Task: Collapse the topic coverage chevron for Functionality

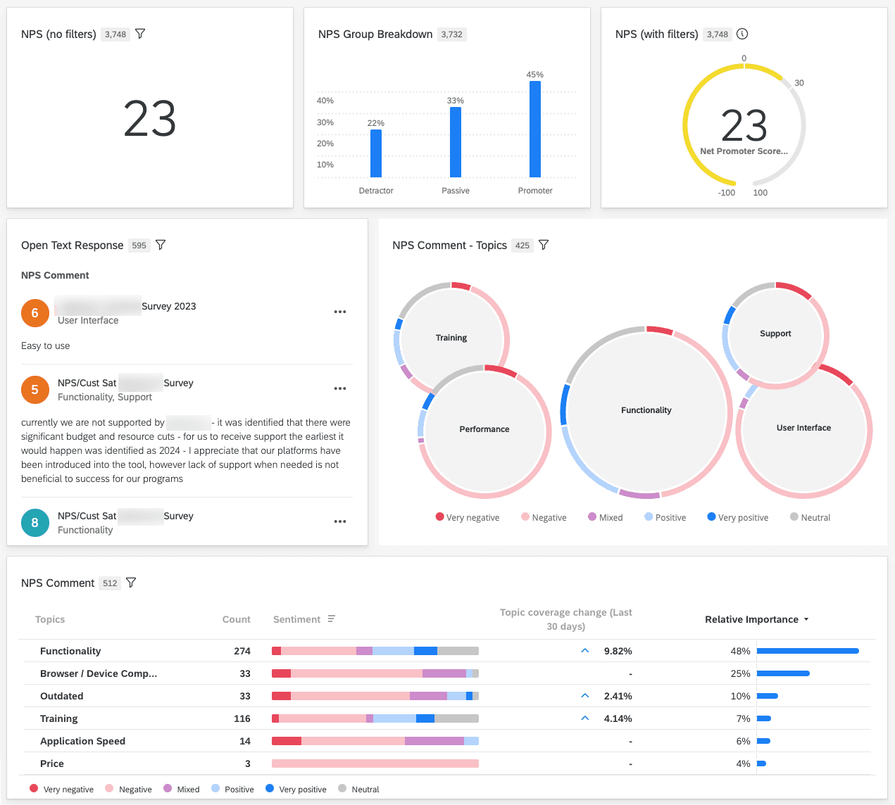Action: tap(584, 650)
